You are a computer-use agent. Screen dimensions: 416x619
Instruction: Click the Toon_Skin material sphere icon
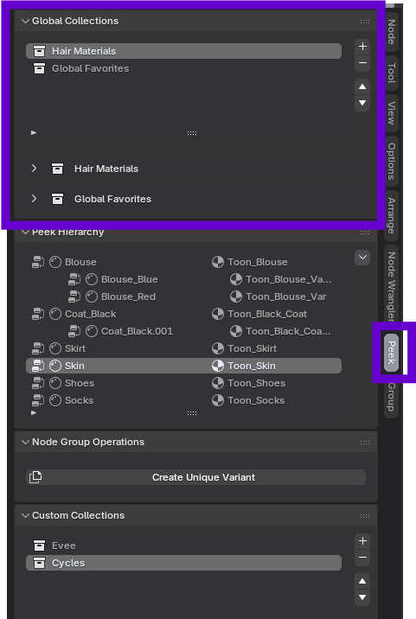pyautogui.click(x=218, y=366)
